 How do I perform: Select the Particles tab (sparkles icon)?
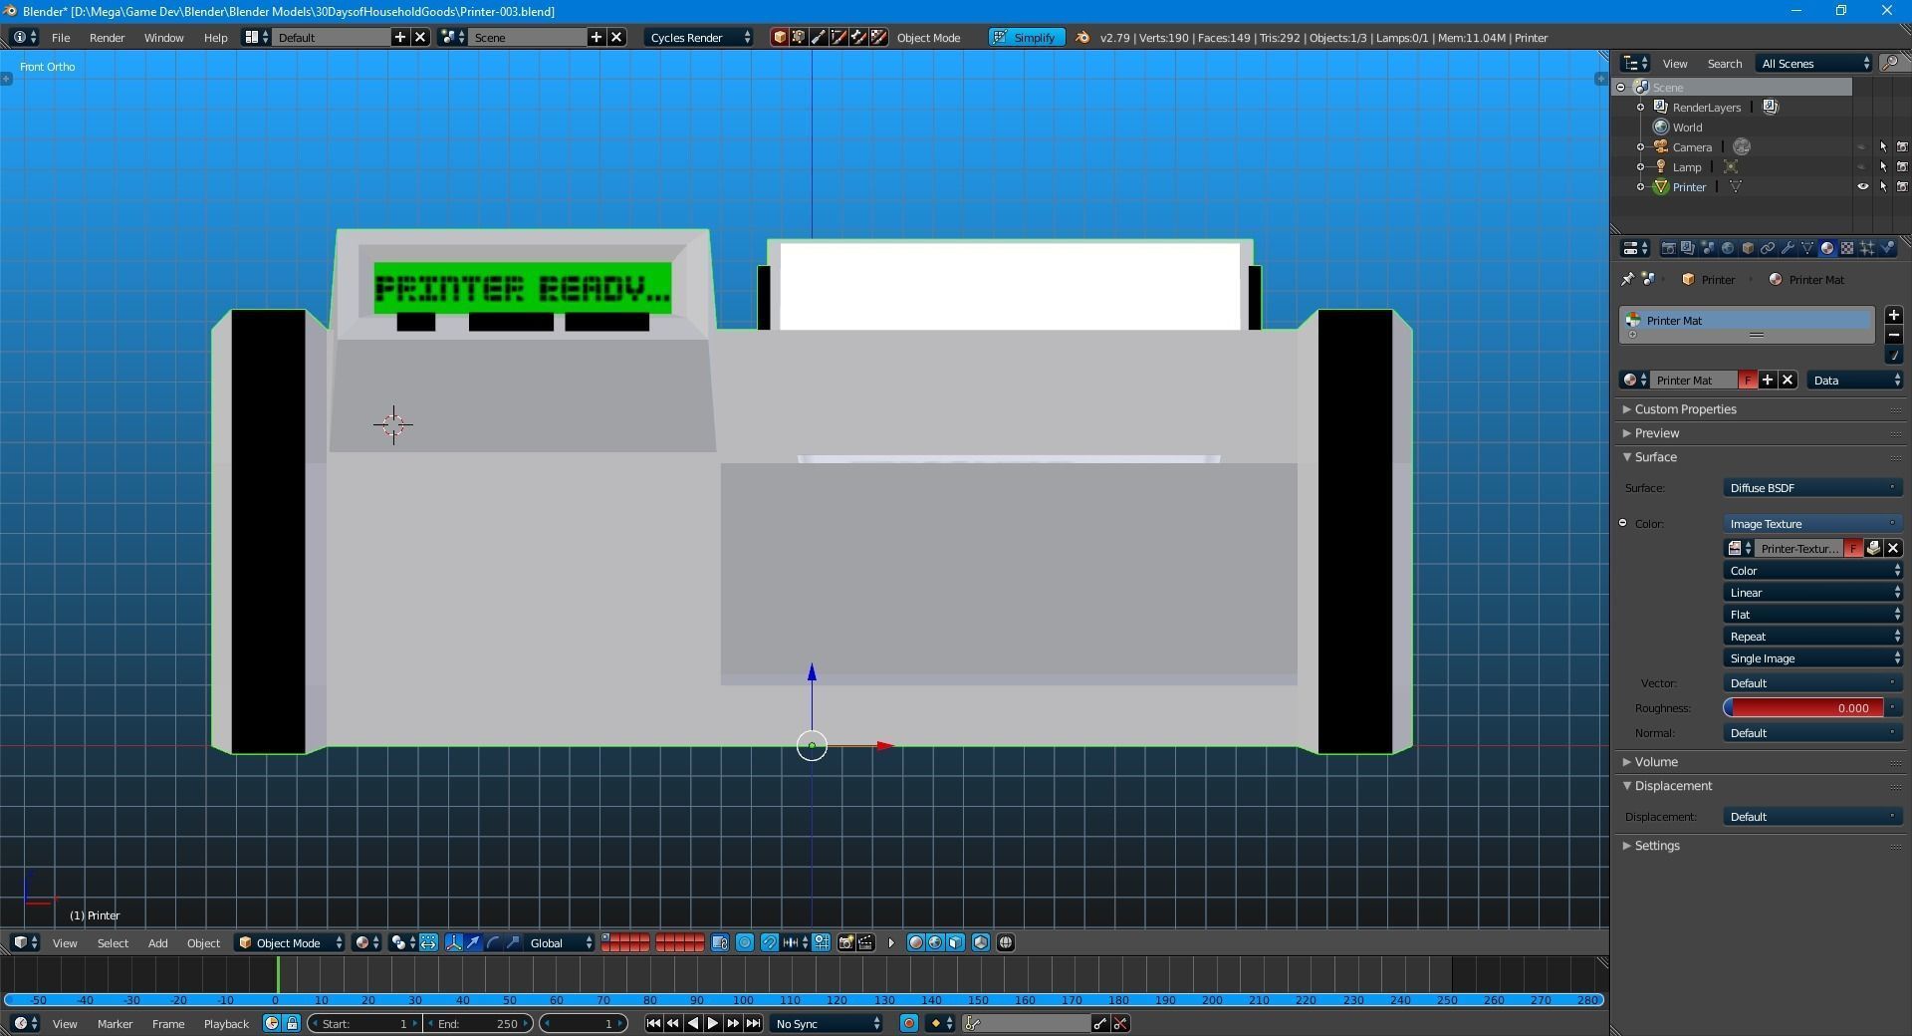1867,248
